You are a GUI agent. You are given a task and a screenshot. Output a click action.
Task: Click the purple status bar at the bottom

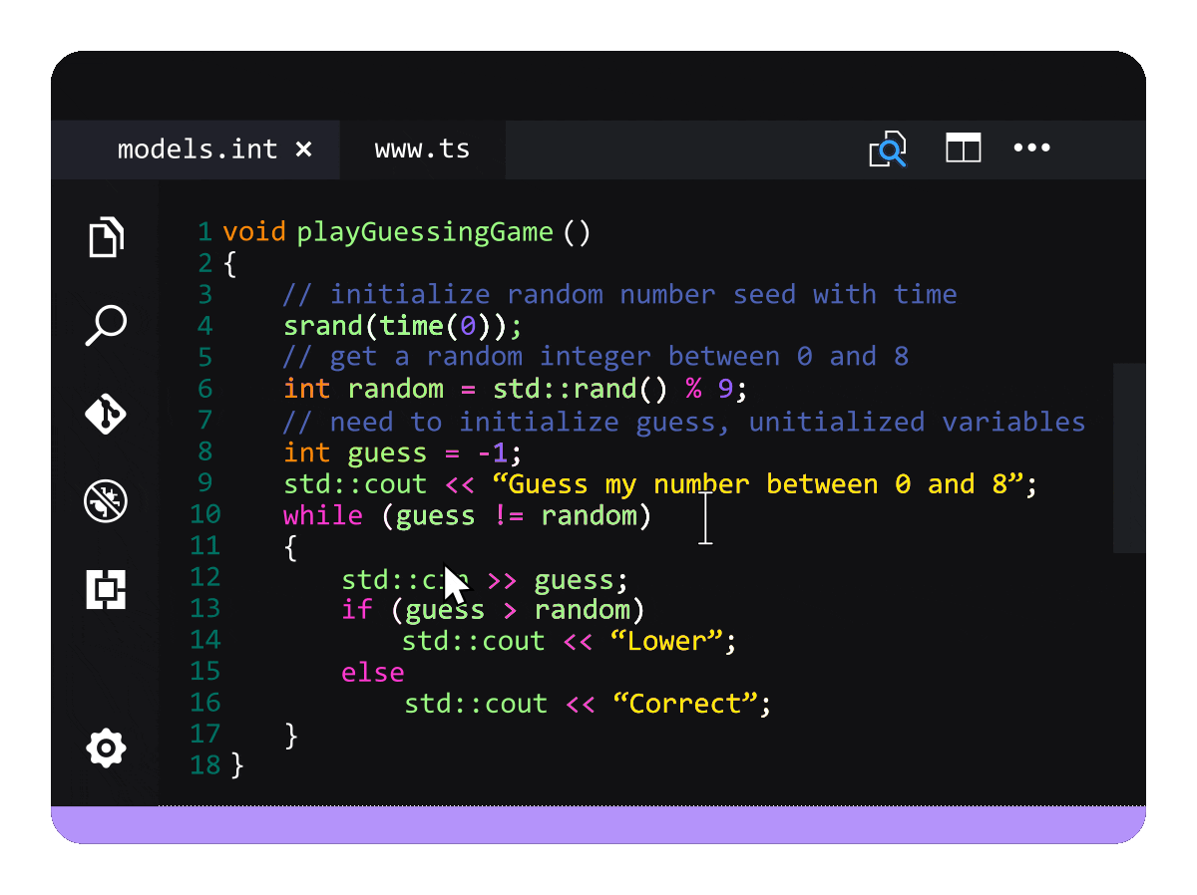click(598, 823)
